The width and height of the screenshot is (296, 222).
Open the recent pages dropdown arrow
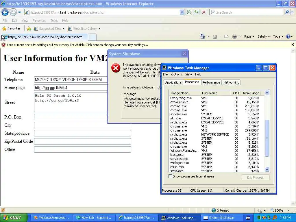click(19, 12)
